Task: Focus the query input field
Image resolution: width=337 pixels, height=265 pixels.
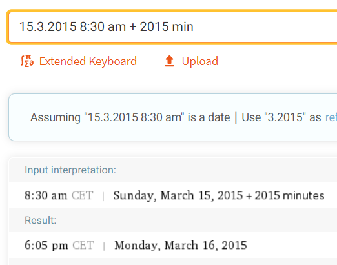Action: pyautogui.click(x=173, y=27)
